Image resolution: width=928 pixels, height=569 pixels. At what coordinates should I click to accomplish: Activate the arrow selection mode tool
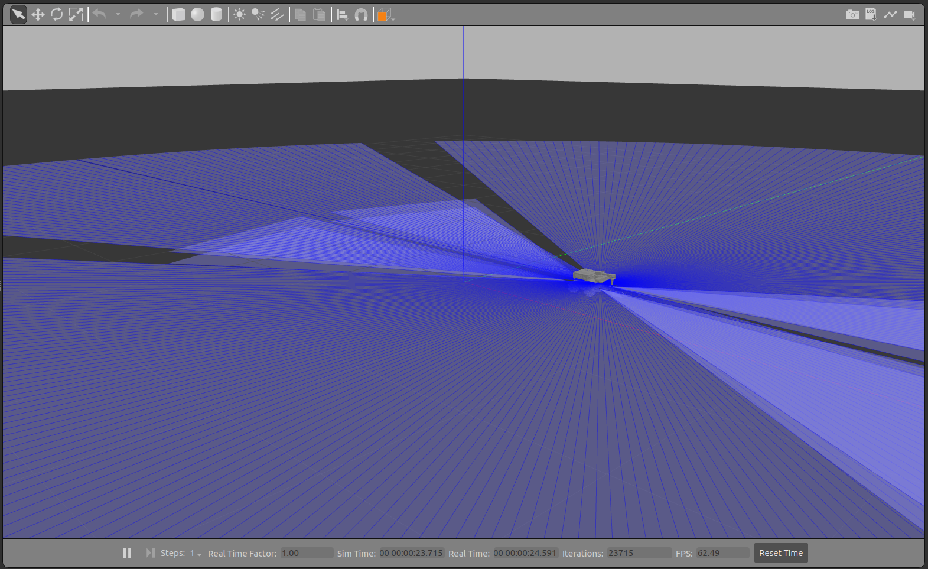(x=18, y=15)
